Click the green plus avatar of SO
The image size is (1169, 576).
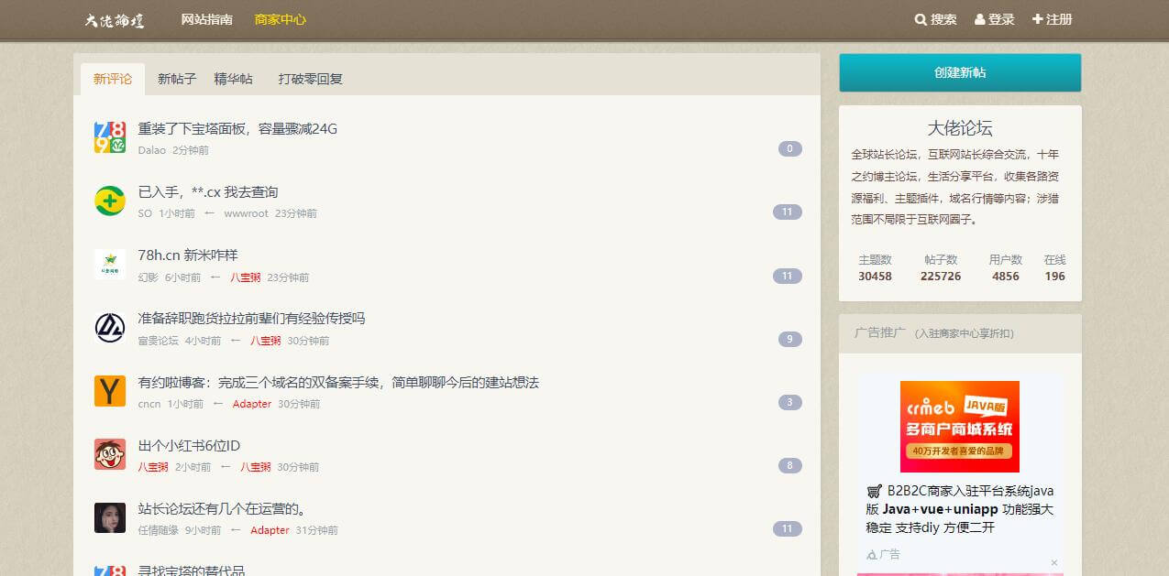pos(110,201)
